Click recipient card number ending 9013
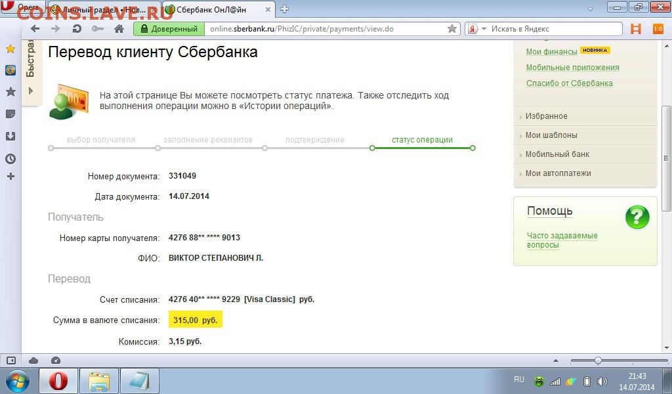Viewport: 672px width, 394px height. (x=205, y=238)
